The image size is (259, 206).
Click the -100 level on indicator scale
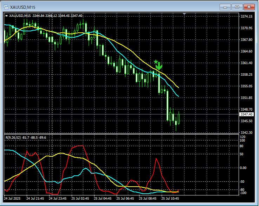(243, 193)
